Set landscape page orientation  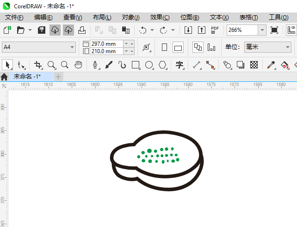(178, 47)
